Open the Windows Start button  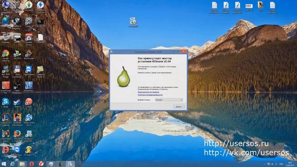tap(4, 164)
